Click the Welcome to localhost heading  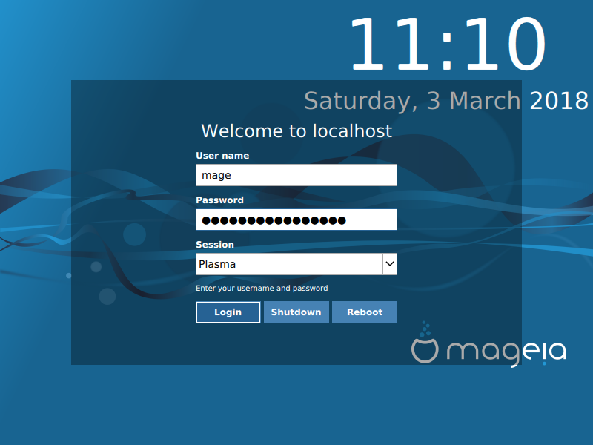296,131
